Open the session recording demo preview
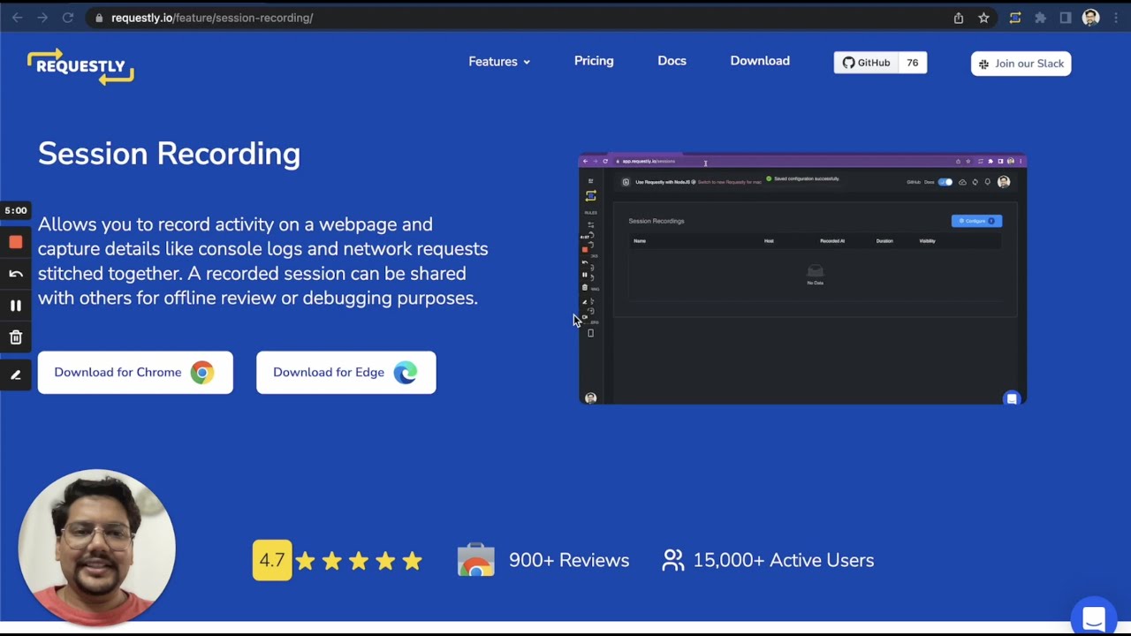This screenshot has height=636, width=1131. point(802,280)
